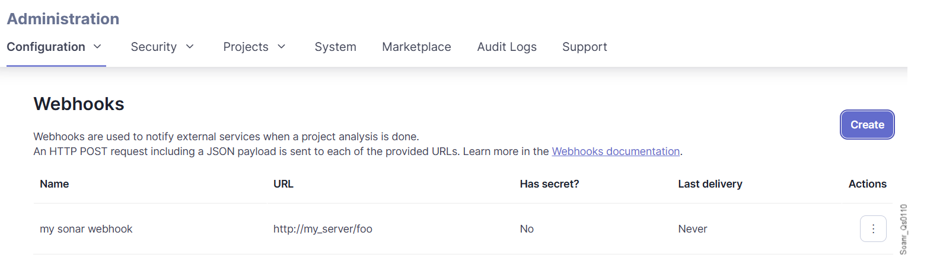Click the Configuration menu label
927x271 pixels.
(46, 47)
